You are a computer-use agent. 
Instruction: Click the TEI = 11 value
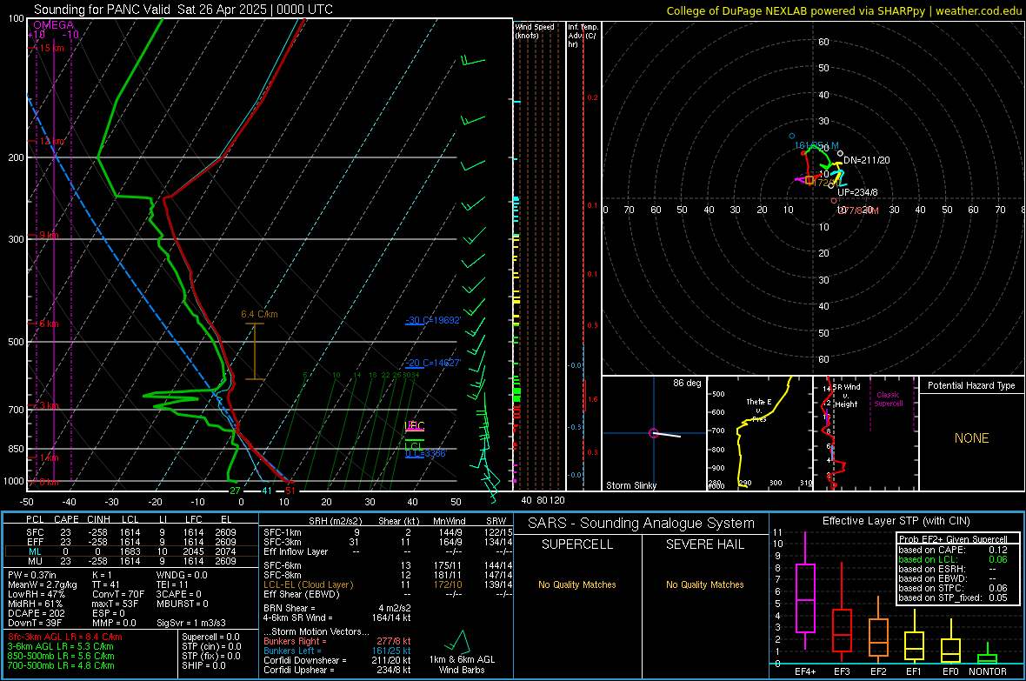pyautogui.click(x=172, y=584)
